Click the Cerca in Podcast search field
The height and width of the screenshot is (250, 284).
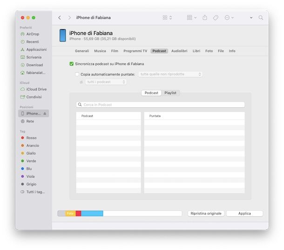pos(160,104)
